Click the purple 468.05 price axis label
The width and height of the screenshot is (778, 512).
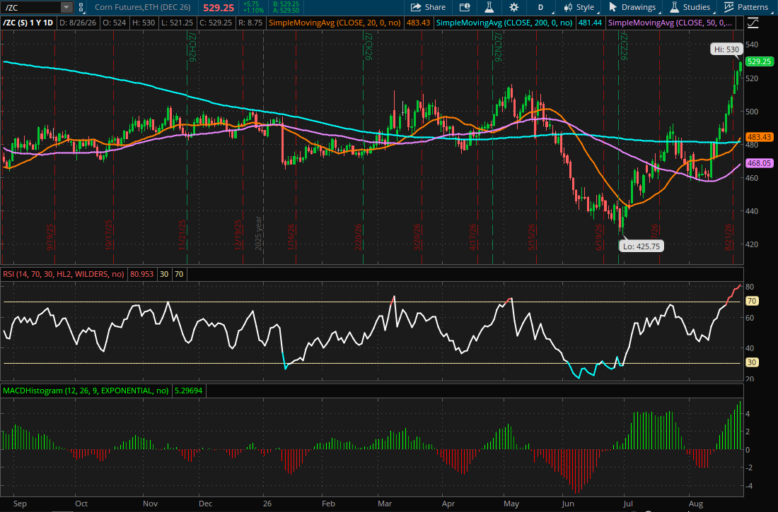759,163
